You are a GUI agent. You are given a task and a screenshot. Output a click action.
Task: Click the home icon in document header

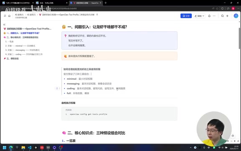9,16
